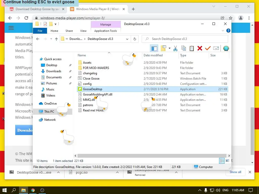Click the orange checkmark Properties icon

[208, 48]
